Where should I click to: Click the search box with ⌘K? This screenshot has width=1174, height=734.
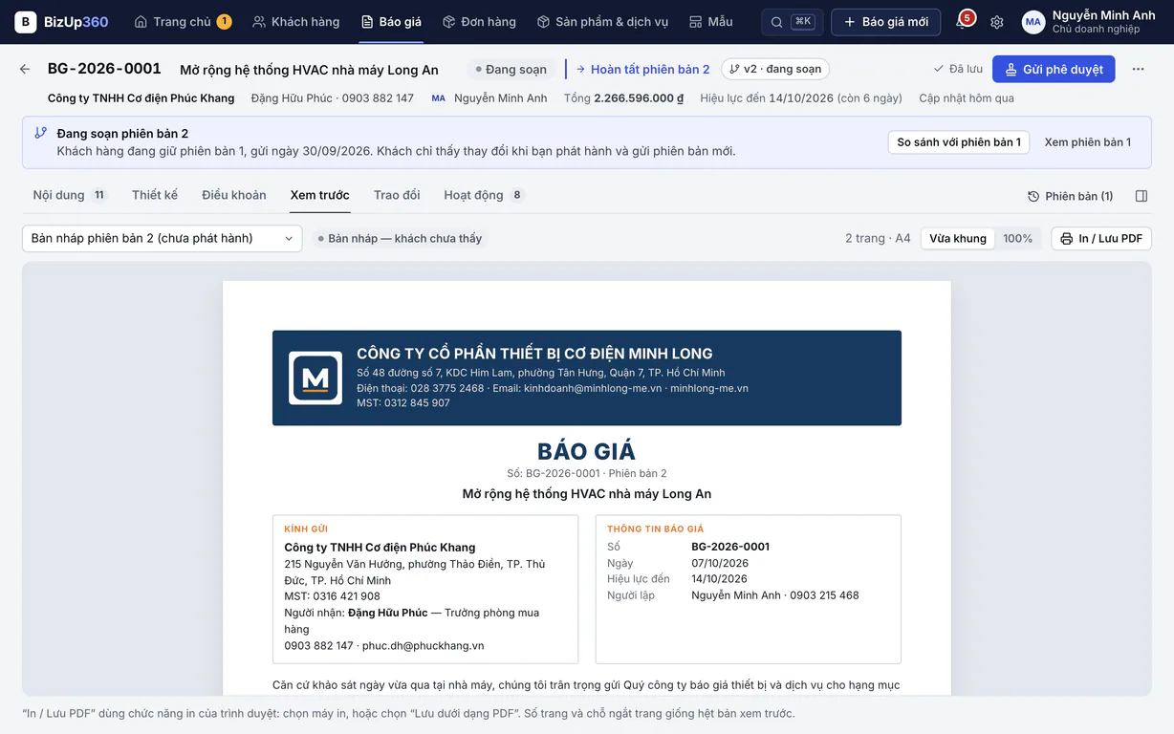tap(792, 22)
